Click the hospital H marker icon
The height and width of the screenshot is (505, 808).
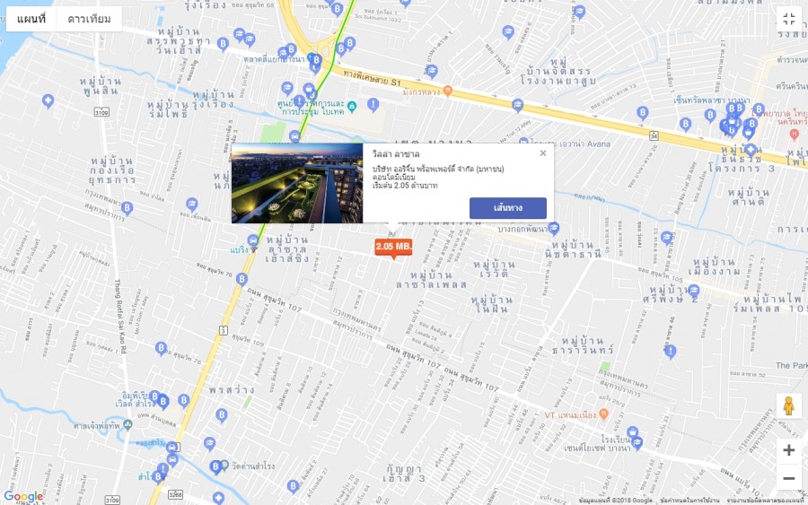pyautogui.click(x=795, y=134)
